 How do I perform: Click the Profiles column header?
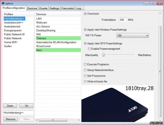point(16,14)
